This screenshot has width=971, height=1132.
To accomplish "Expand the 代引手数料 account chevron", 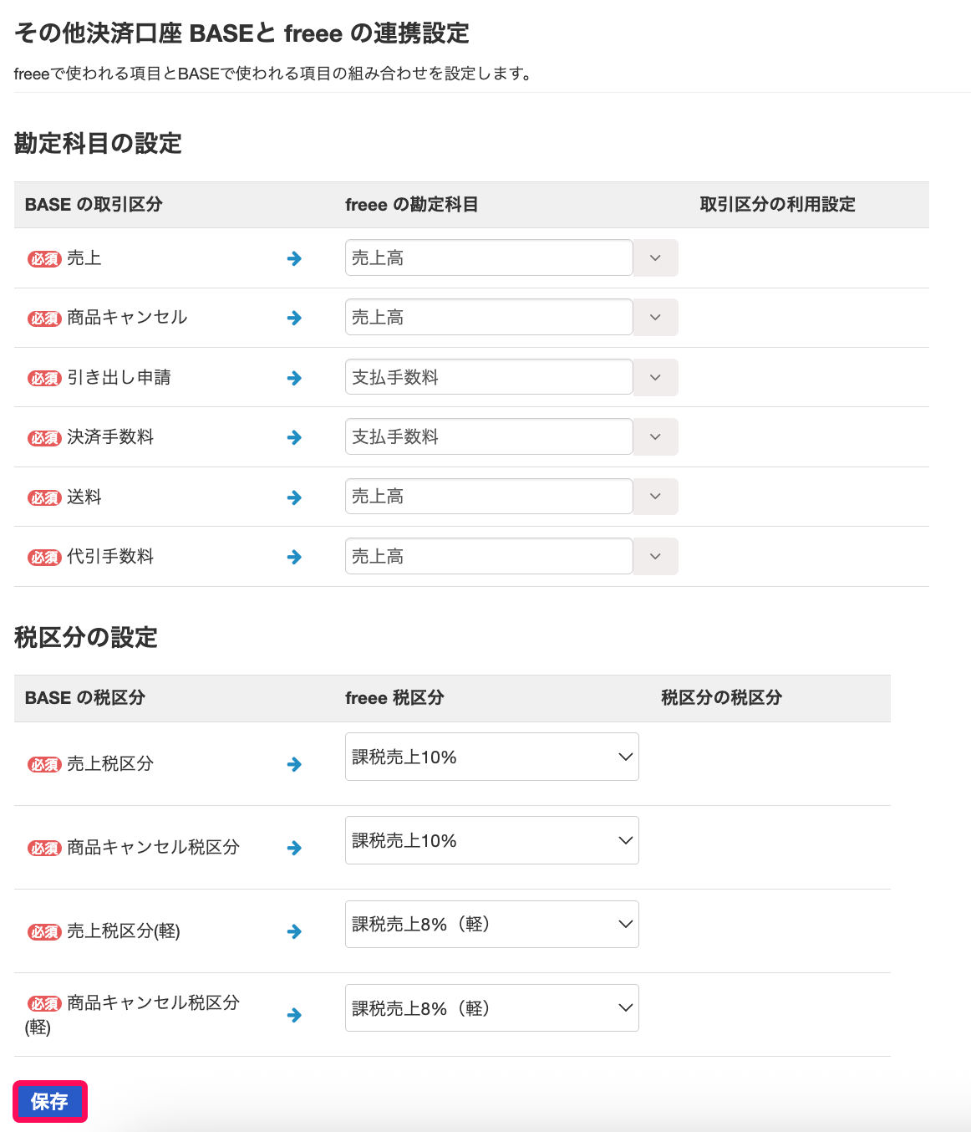I will click(x=655, y=556).
